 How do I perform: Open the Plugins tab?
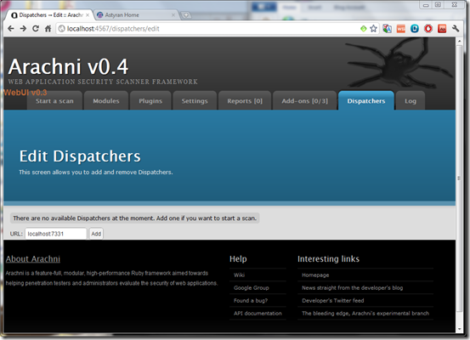tap(150, 101)
